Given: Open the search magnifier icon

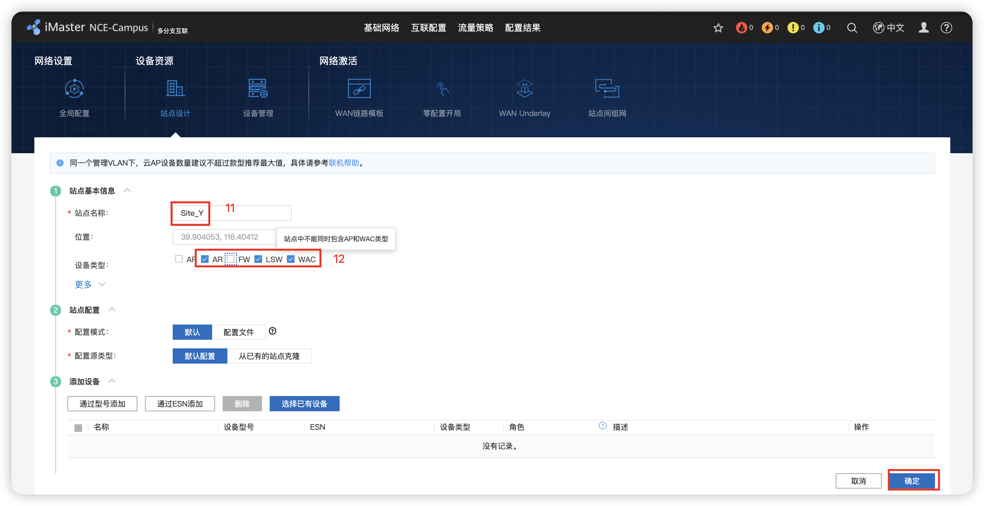Looking at the screenshot, I should (852, 28).
